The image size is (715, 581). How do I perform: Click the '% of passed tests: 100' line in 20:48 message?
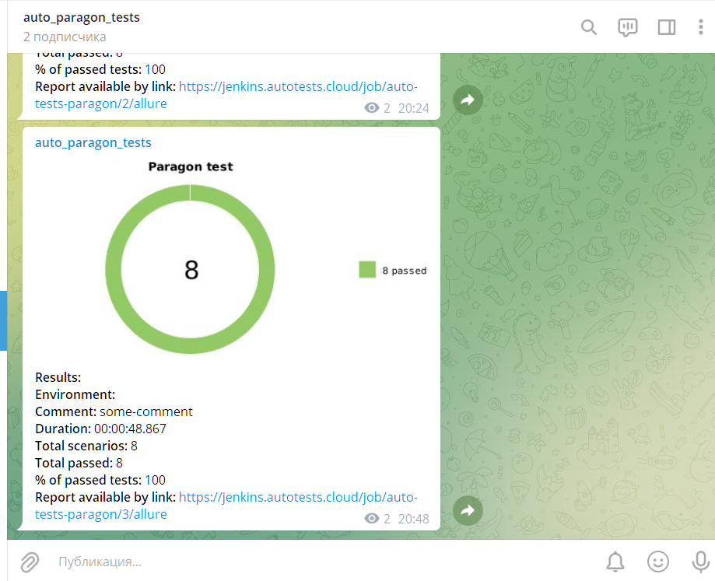click(100, 480)
